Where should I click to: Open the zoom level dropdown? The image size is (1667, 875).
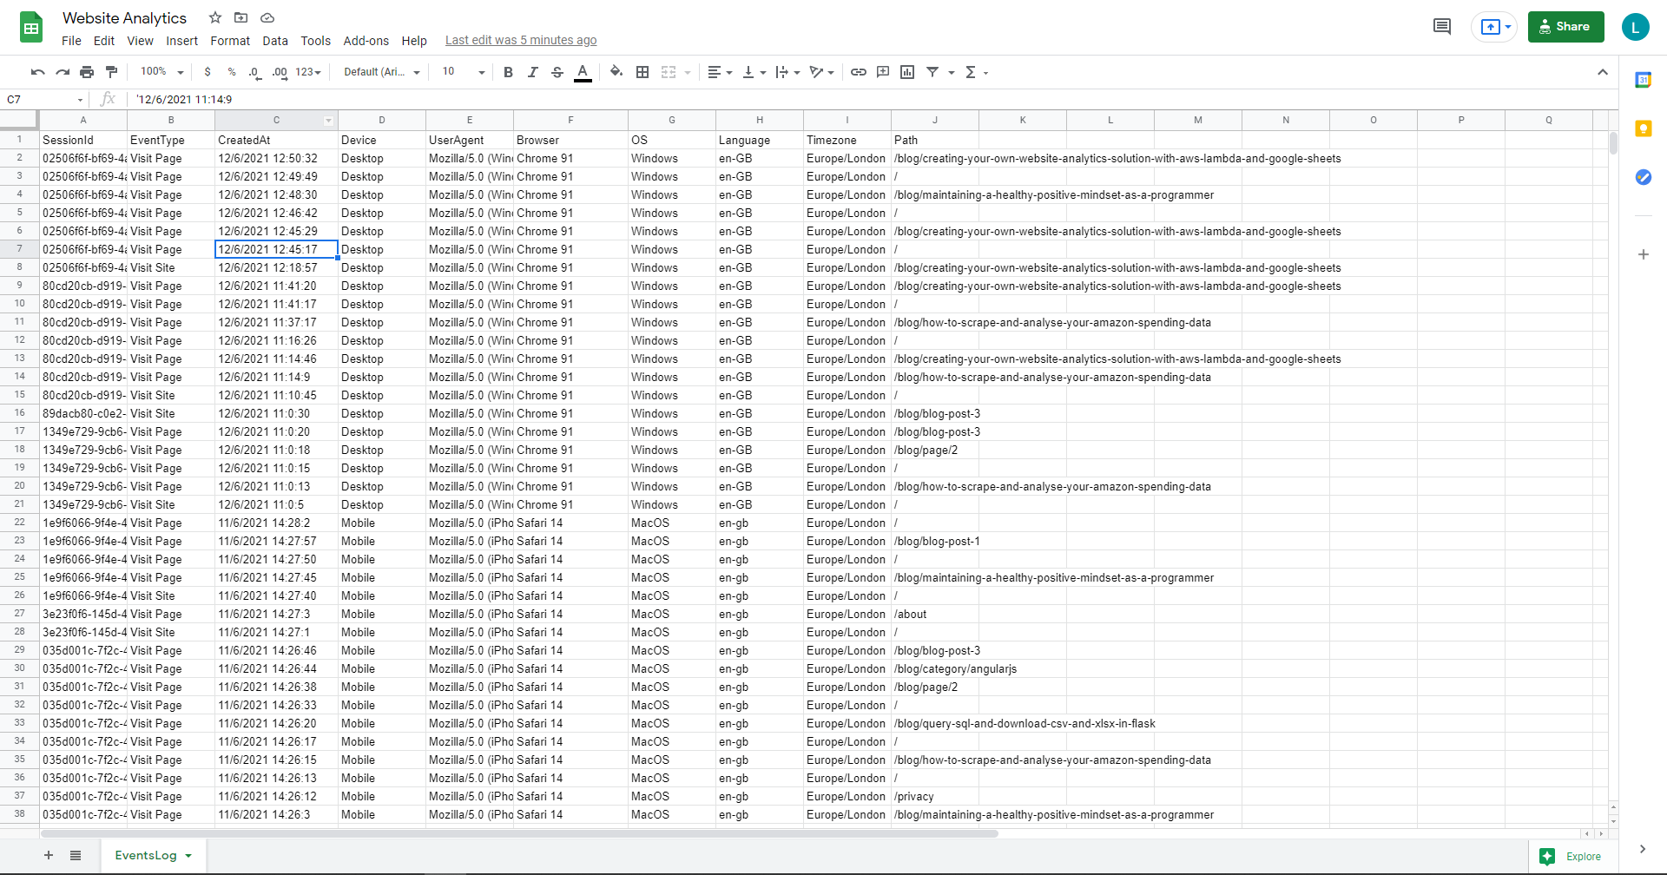(x=160, y=72)
